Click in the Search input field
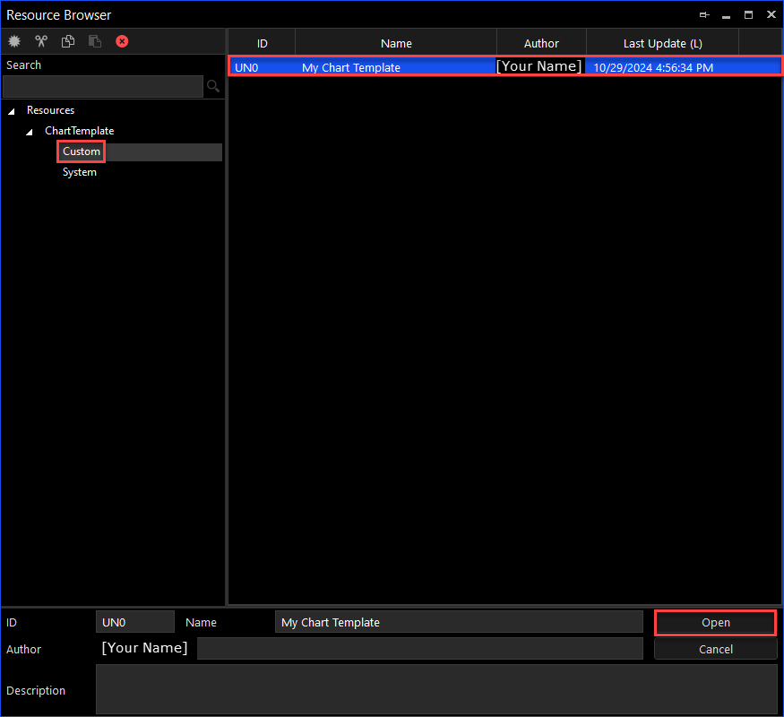The height and width of the screenshot is (717, 784). [x=103, y=86]
